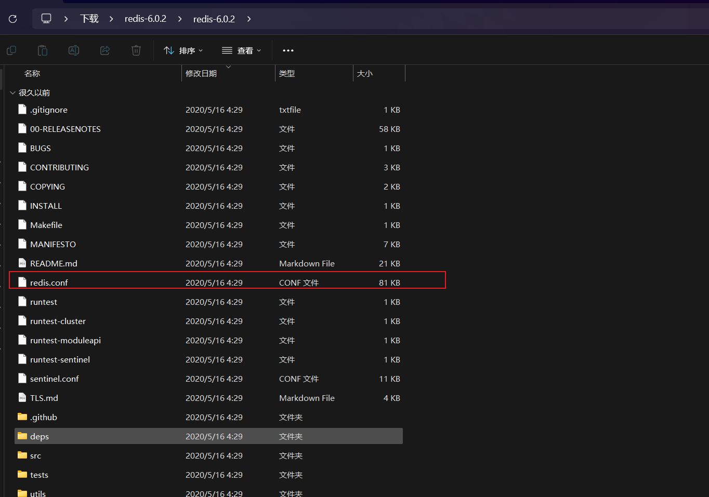Click the 21 KB size of README.md
This screenshot has height=497, width=709.
click(x=389, y=263)
